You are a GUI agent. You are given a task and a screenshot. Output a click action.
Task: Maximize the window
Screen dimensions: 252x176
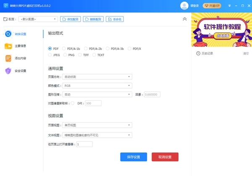click(243, 6)
